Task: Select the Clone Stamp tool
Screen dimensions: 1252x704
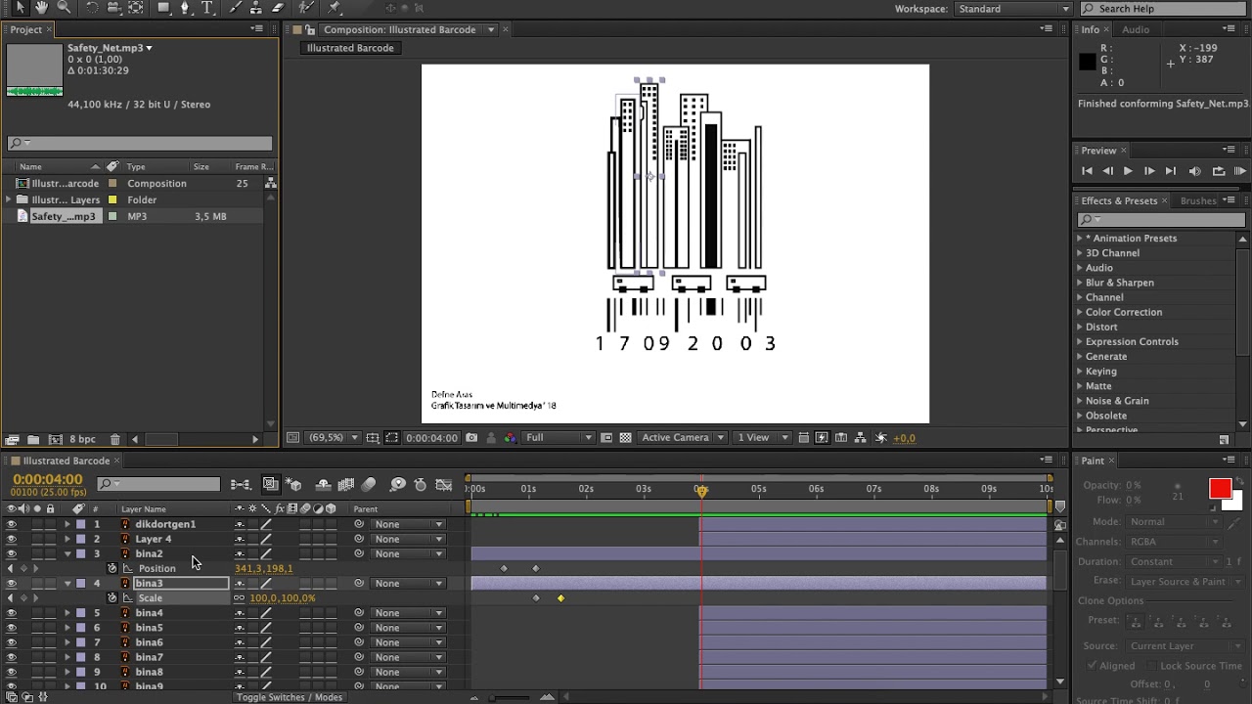Action: pyautogui.click(x=256, y=8)
